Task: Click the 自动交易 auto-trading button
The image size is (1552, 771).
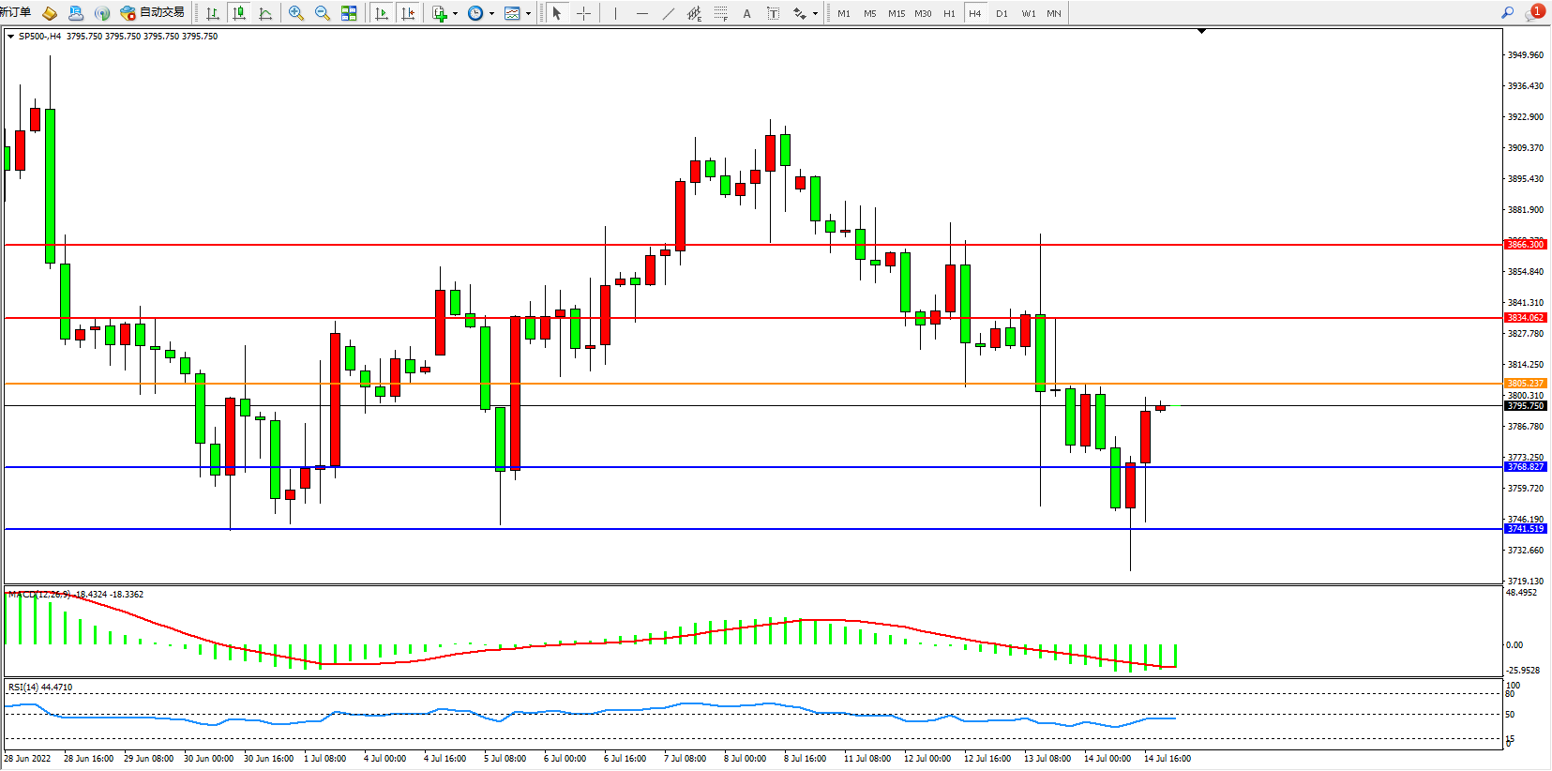Action: (152, 13)
